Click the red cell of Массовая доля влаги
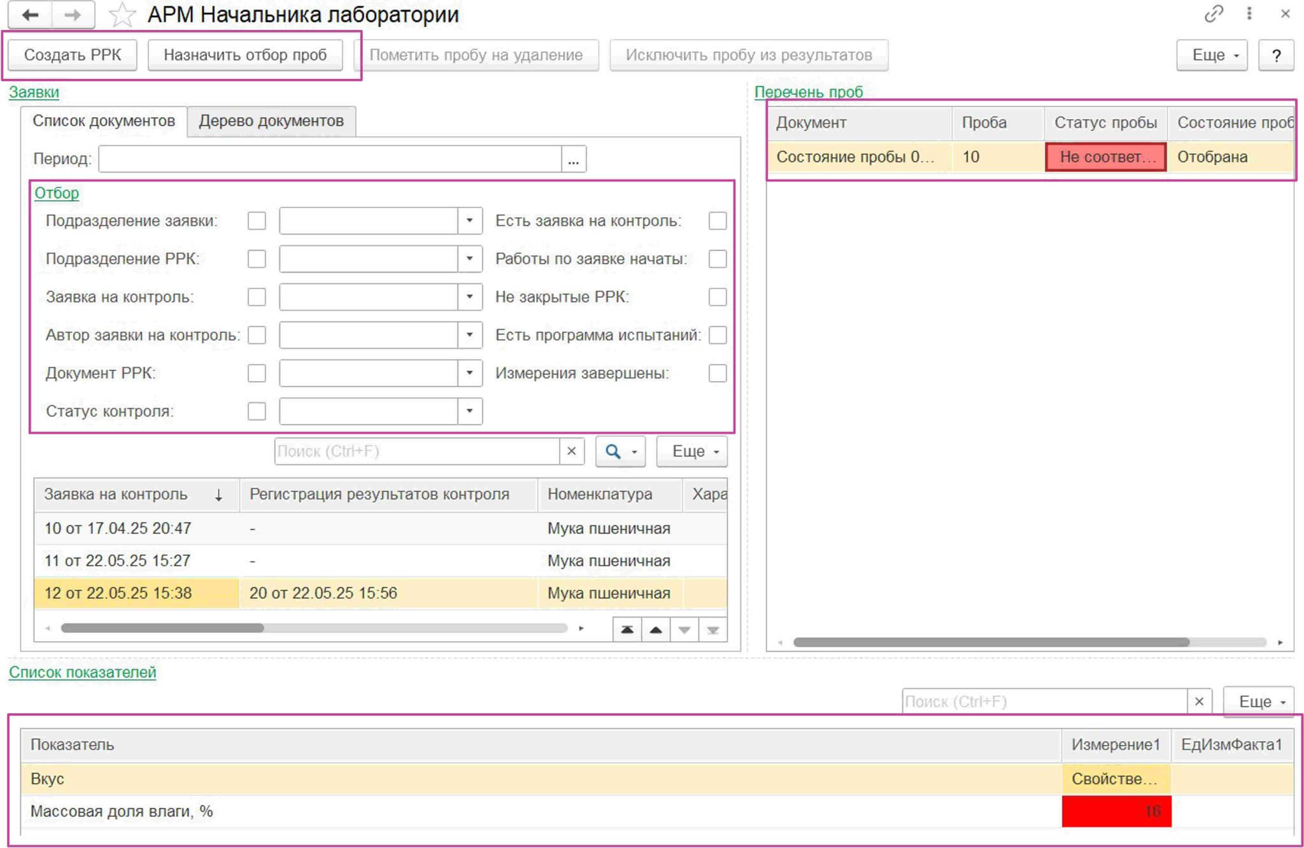1304x848 pixels. point(1116,811)
